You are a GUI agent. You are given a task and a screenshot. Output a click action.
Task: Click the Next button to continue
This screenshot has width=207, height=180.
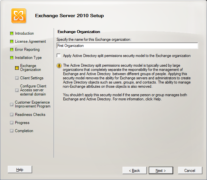coord(161,171)
